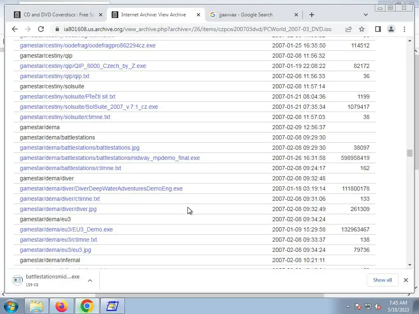Click the address bar URL field
419x314 pixels.
click(198, 29)
